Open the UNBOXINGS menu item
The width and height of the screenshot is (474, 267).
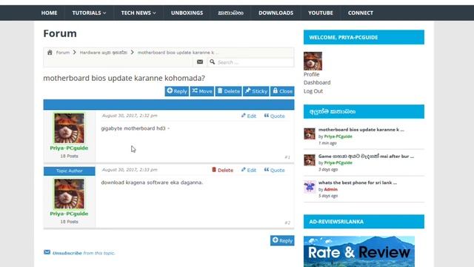187,13
